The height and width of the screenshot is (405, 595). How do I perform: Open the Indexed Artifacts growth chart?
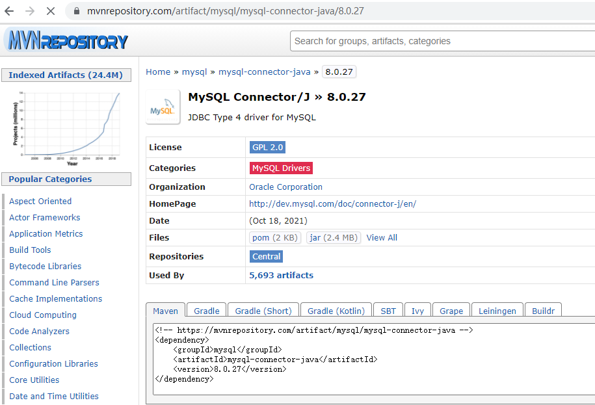point(66,127)
